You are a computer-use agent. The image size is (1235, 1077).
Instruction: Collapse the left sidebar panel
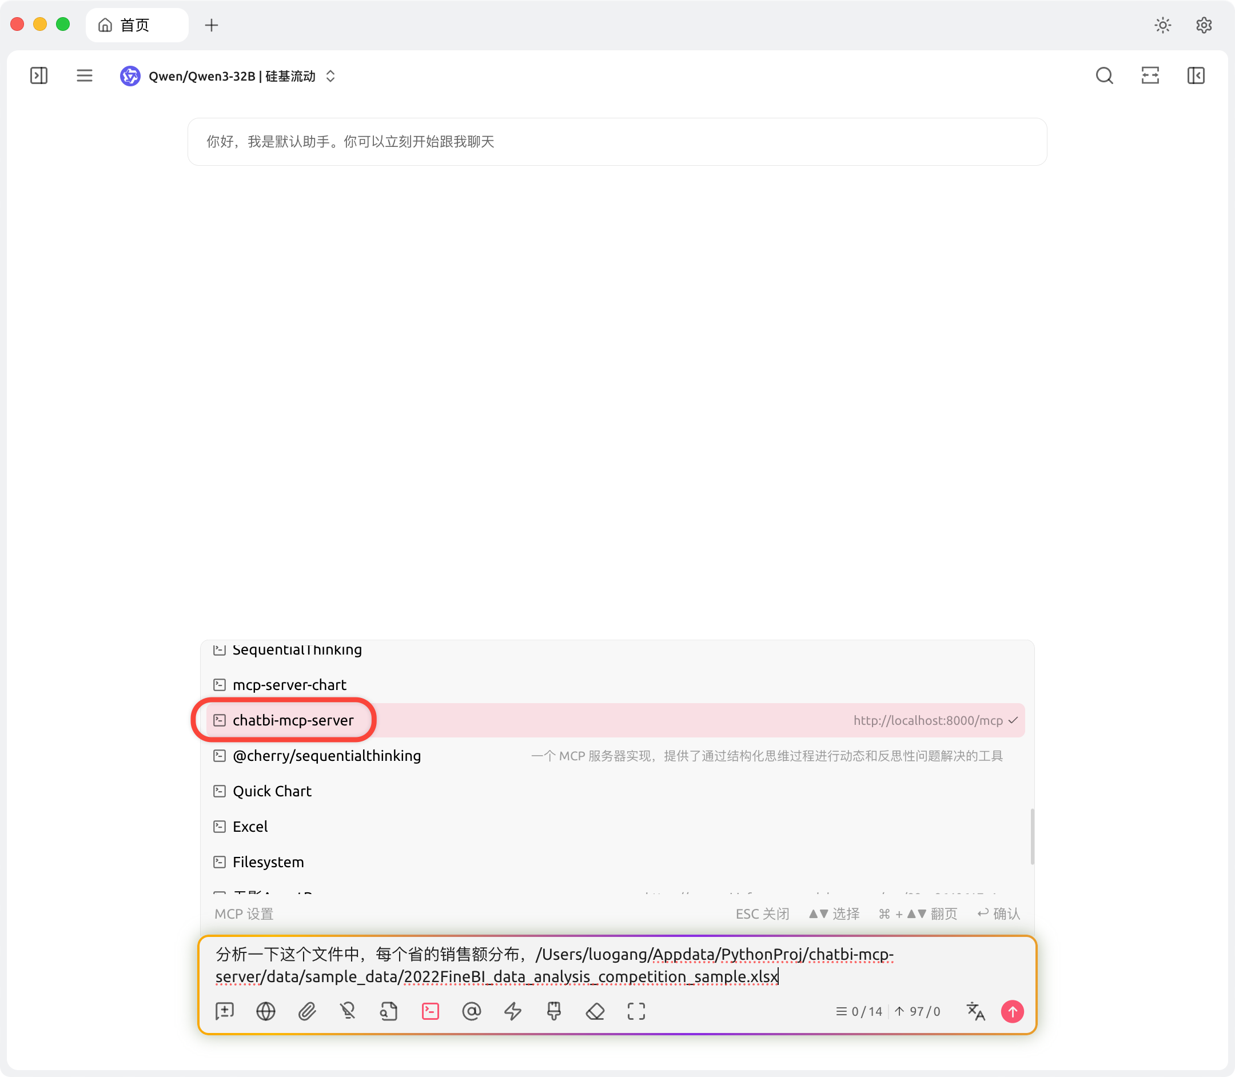(x=38, y=75)
